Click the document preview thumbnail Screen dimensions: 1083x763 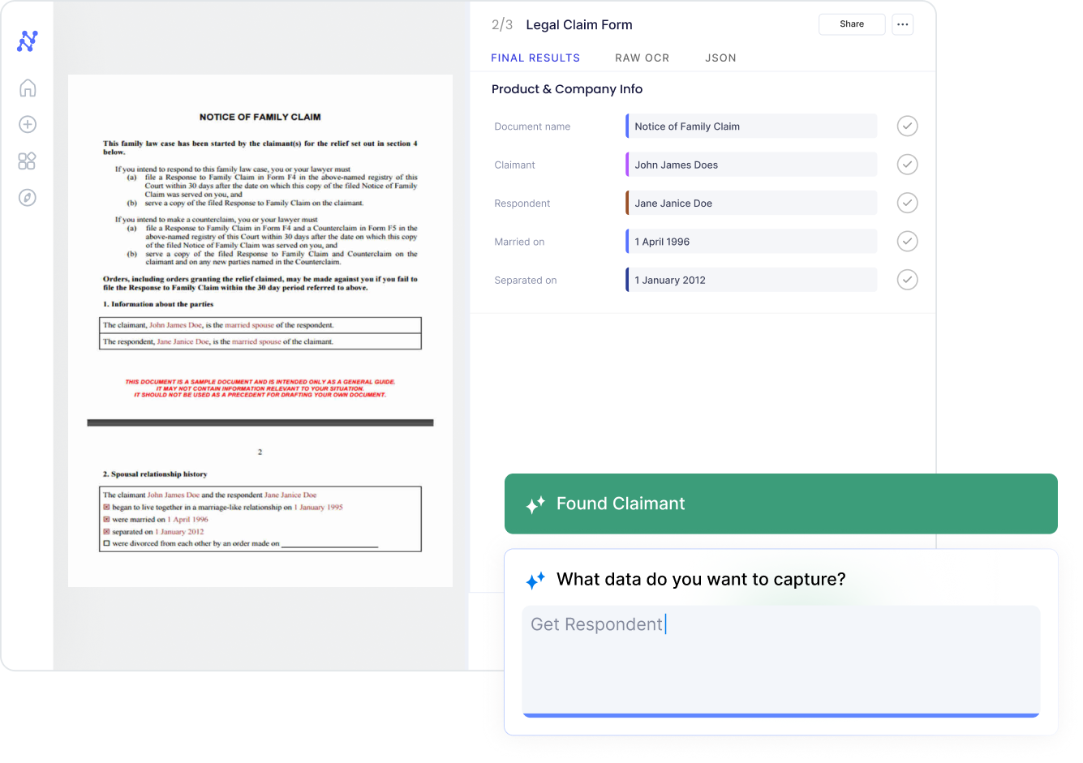point(260,328)
